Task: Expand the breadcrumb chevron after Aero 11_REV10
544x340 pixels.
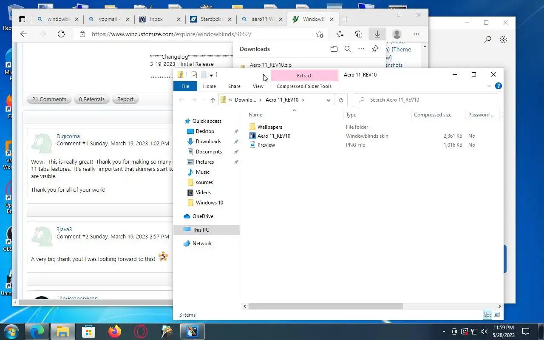Action: (303, 100)
